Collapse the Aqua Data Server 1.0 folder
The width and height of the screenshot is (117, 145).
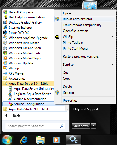28,84
